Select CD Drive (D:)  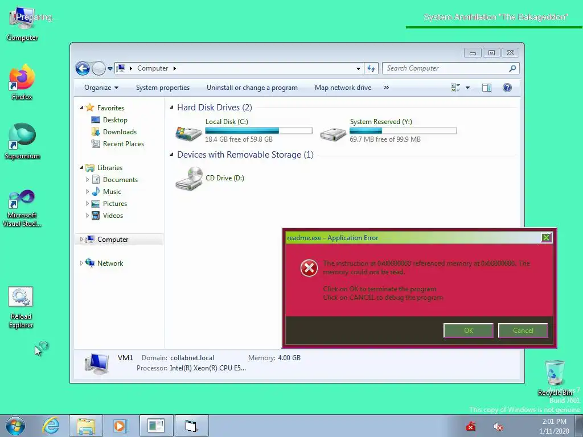pos(210,178)
